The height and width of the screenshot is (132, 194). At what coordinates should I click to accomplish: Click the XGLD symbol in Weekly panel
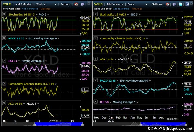pyautogui.click(x=7, y=4)
